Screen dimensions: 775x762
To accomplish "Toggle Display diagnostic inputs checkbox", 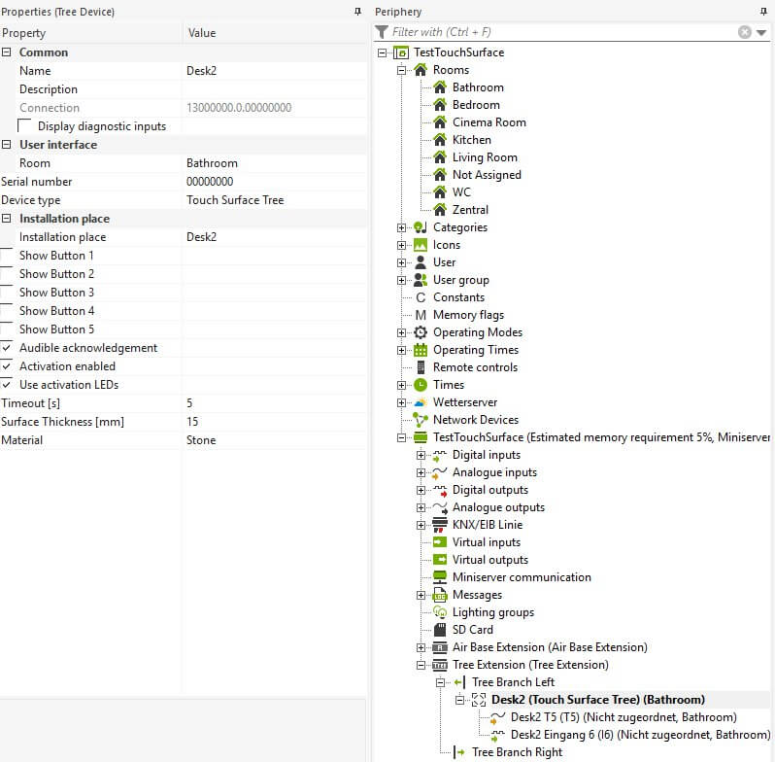I will [25, 126].
